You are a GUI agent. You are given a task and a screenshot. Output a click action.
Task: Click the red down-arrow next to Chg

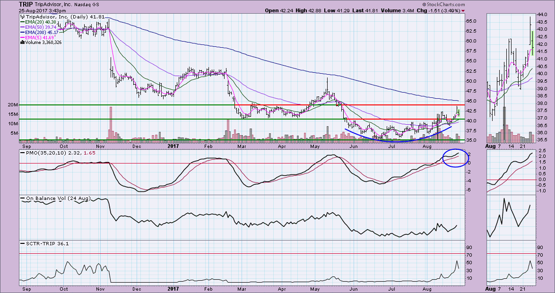pos(463,10)
